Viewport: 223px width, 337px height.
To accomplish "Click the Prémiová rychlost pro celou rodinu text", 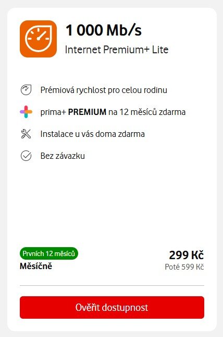I will pos(104,90).
